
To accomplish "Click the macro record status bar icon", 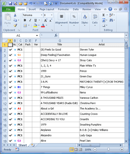I will coord(17,150).
